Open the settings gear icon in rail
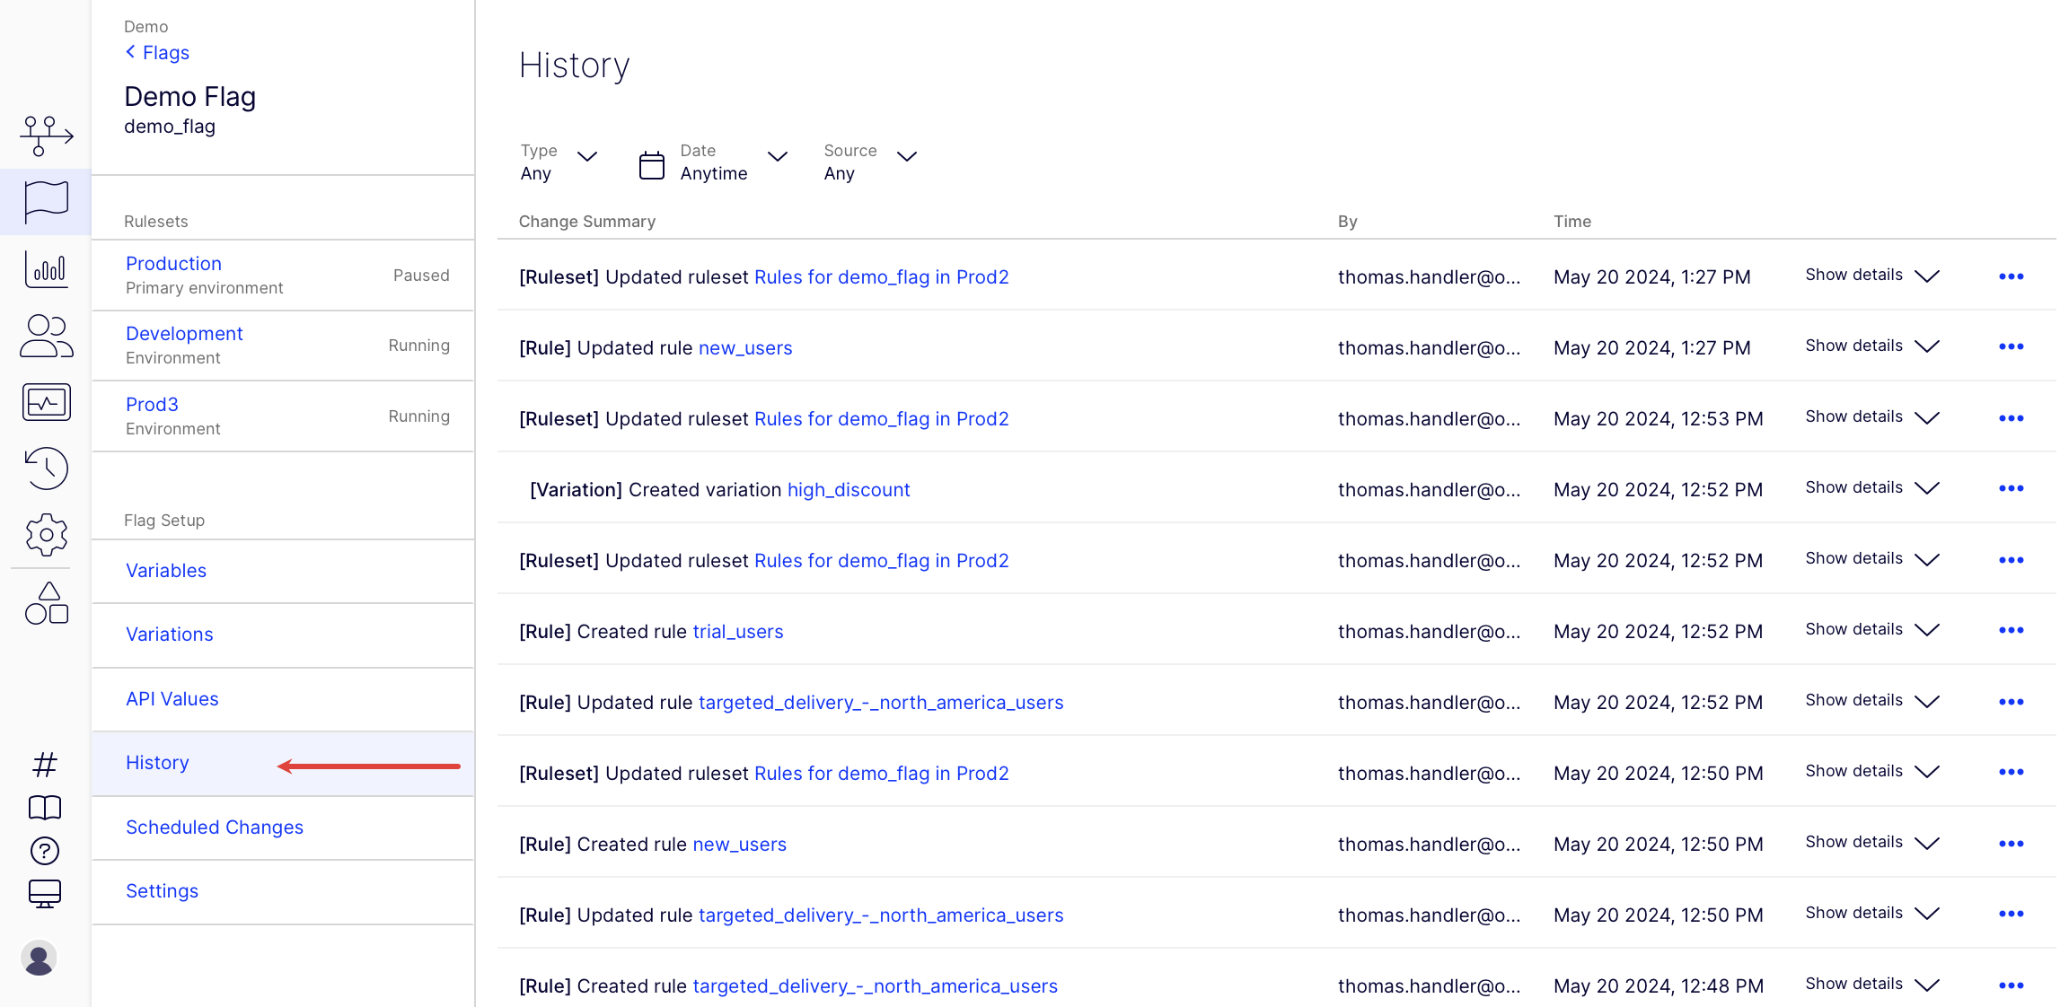Image resolution: width=2060 pixels, height=1007 pixels. point(46,535)
